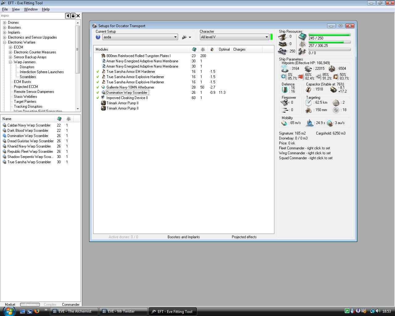Open the Help menu

click(x=46, y=9)
